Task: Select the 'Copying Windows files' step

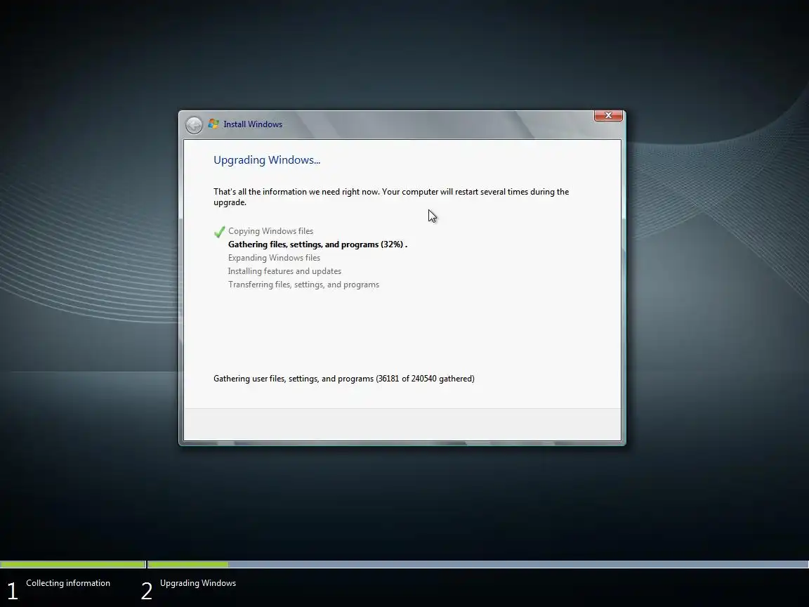Action: (x=271, y=231)
